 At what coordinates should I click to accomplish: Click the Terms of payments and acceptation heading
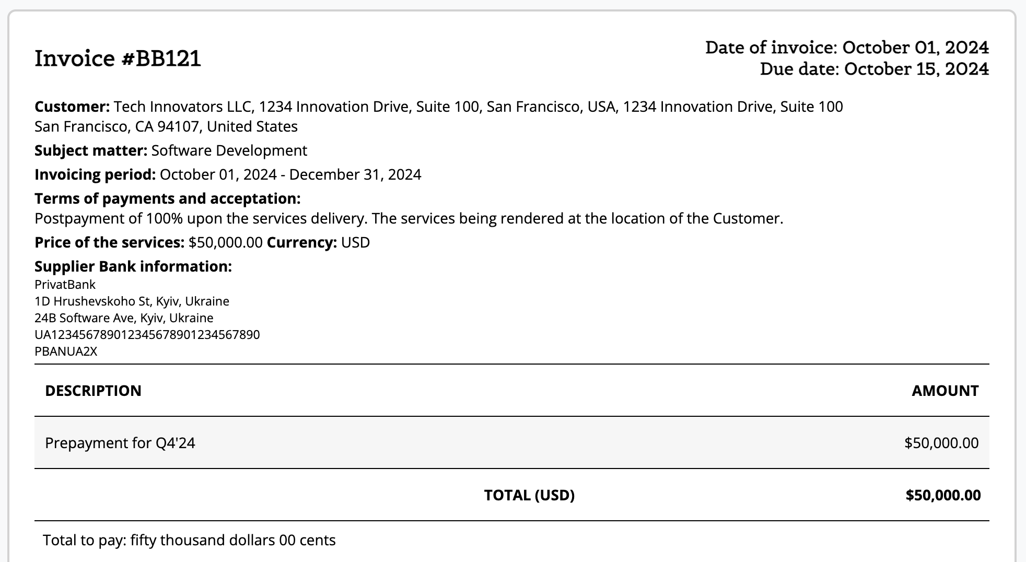168,198
